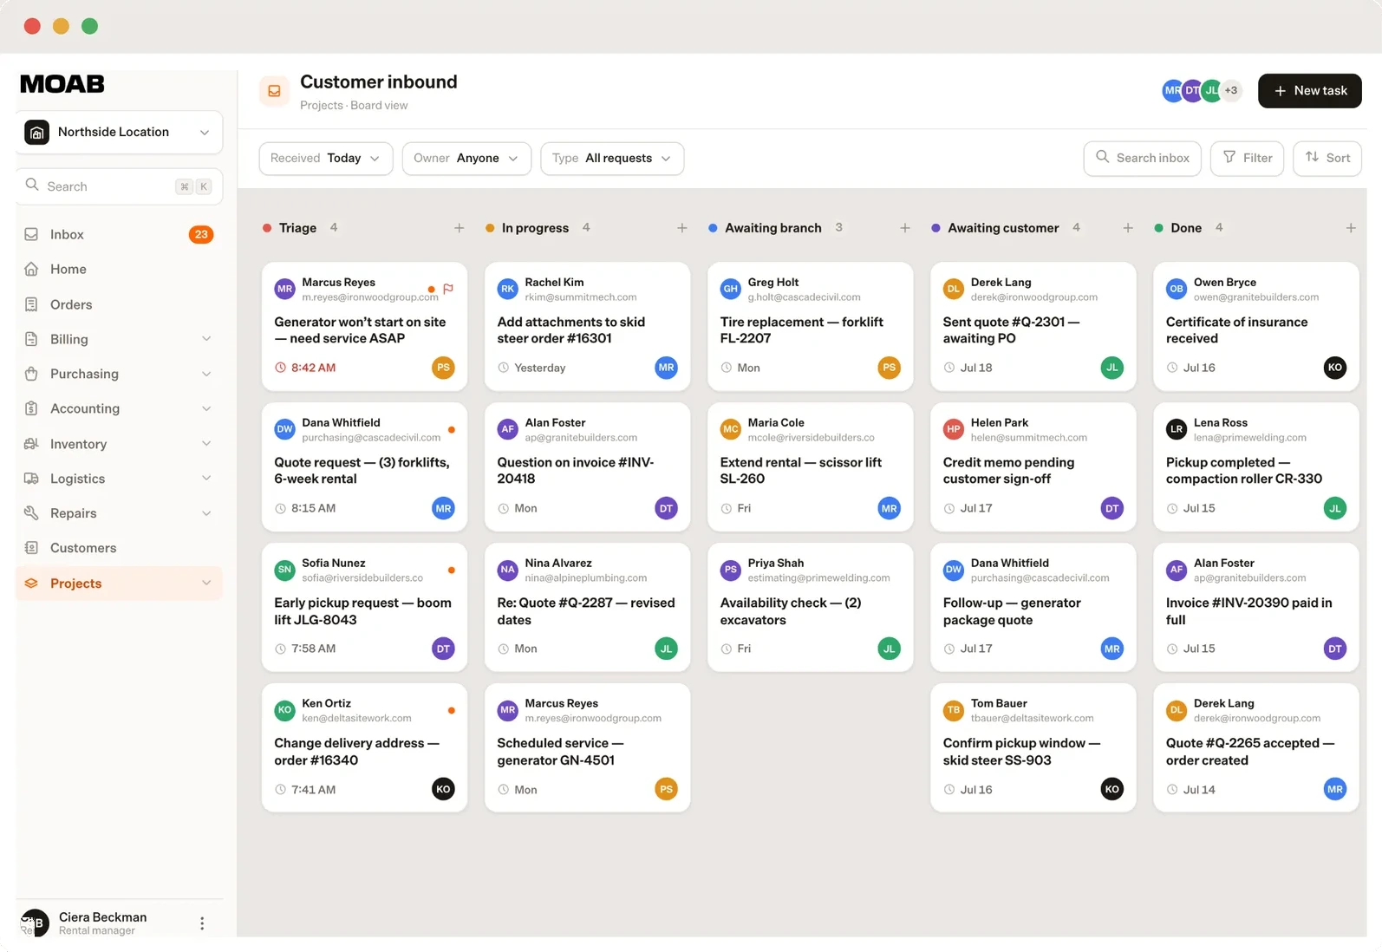The image size is (1382, 952).
Task: Add a task to Done column
Action: (x=1350, y=228)
